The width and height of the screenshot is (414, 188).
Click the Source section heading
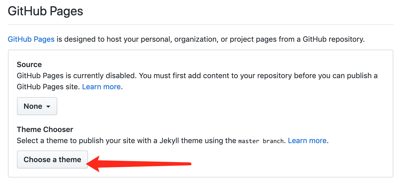(29, 65)
